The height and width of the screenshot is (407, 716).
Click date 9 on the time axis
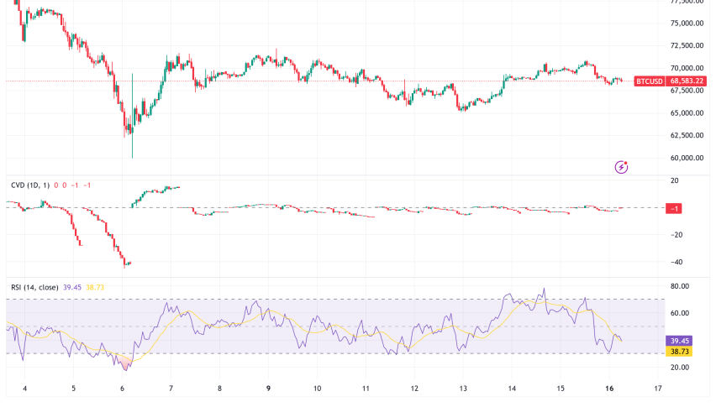(x=268, y=389)
